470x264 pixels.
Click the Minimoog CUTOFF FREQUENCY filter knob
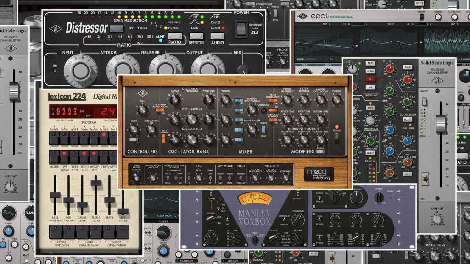pyautogui.click(x=287, y=100)
